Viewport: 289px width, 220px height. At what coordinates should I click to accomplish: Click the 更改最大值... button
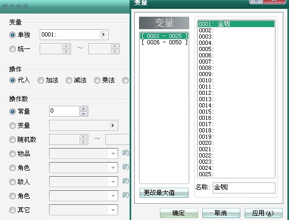click(x=164, y=192)
